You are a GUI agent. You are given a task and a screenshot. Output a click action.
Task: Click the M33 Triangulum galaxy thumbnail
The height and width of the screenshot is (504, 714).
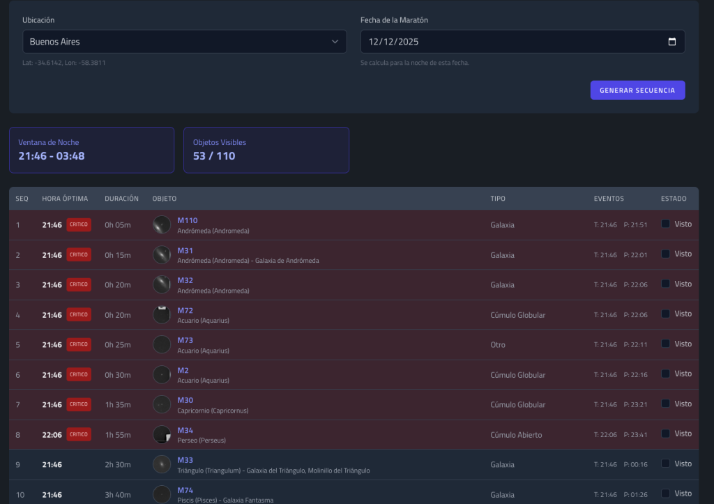pos(162,464)
